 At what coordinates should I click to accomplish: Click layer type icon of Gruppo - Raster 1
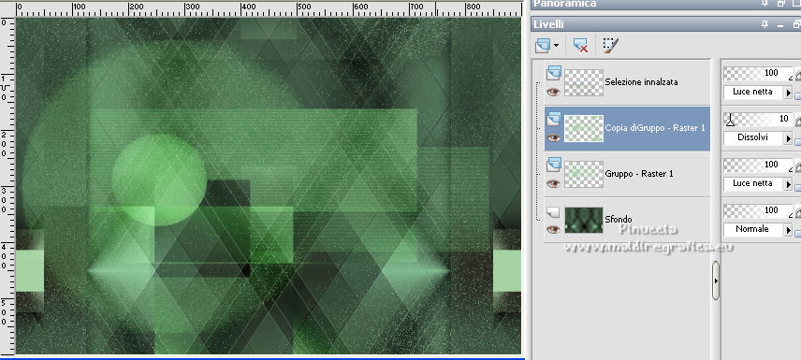point(553,164)
